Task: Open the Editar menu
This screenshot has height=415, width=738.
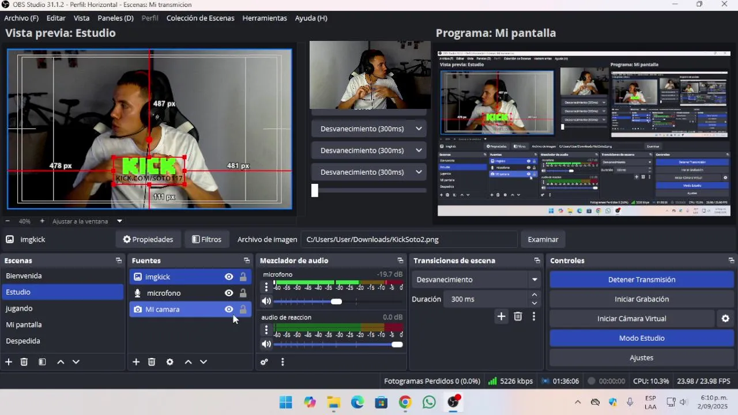Action: pos(56,18)
